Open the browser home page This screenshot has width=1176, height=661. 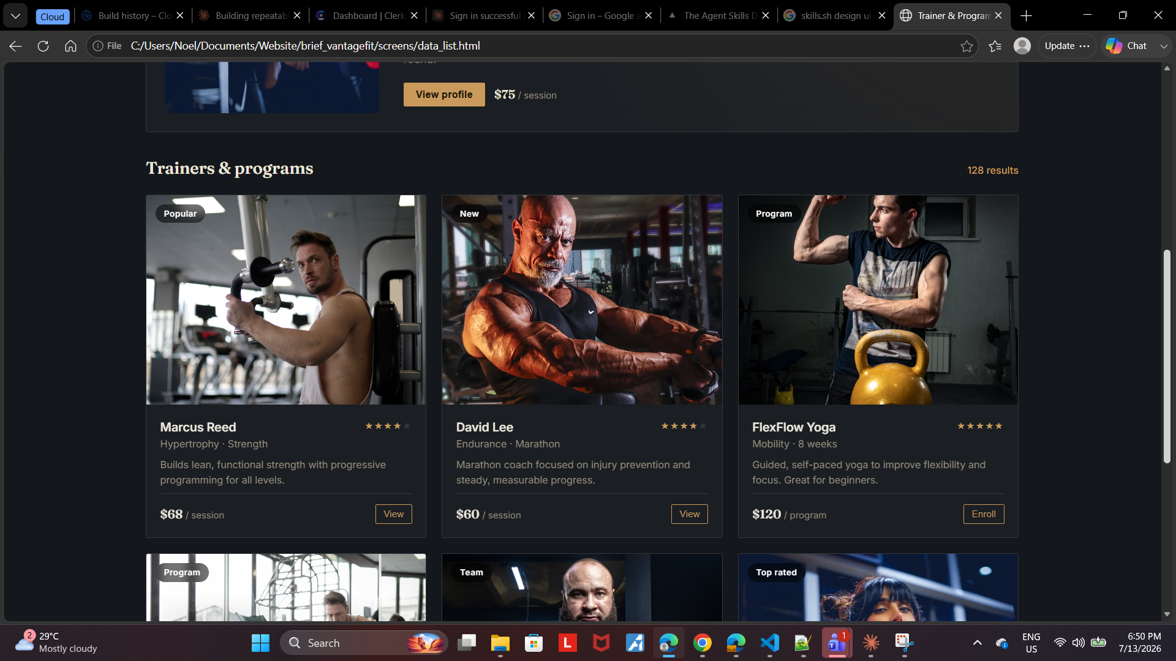70,46
